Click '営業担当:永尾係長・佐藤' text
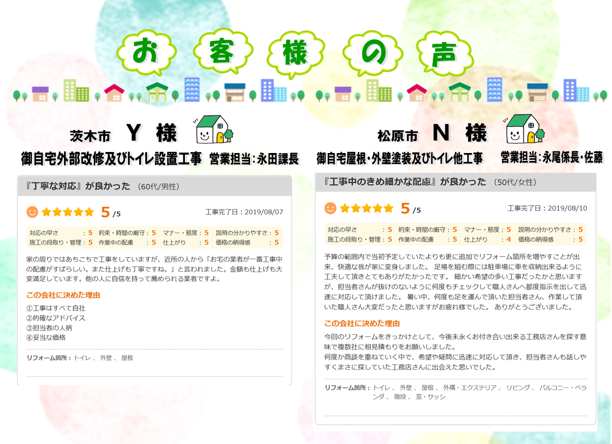The width and height of the screenshot is (612, 444). pos(552,157)
